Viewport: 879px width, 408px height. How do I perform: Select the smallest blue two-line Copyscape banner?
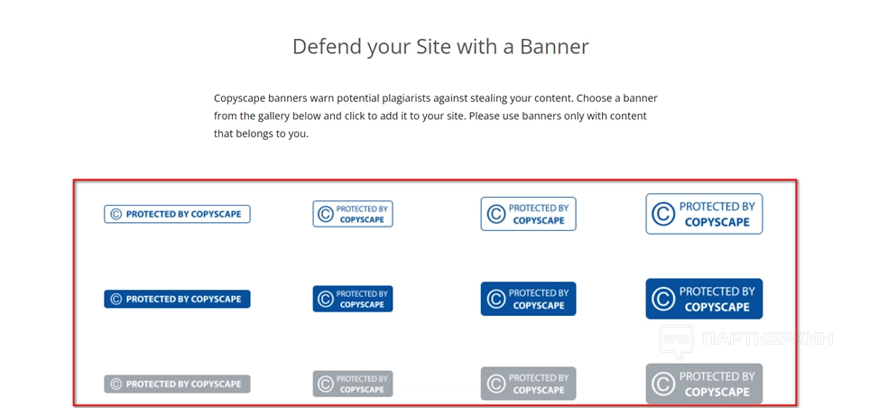coord(353,300)
